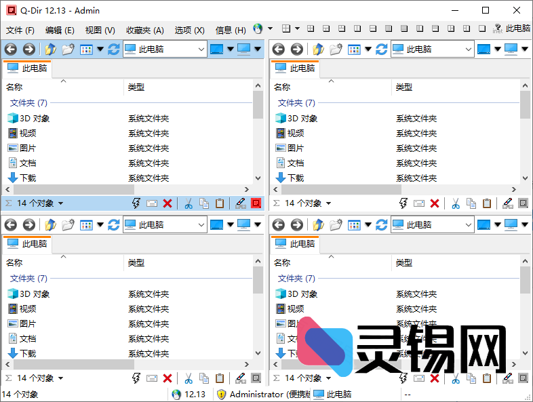Click the red X delete icon in bottom-left pane
This screenshot has height=402, width=533.
[x=167, y=378]
